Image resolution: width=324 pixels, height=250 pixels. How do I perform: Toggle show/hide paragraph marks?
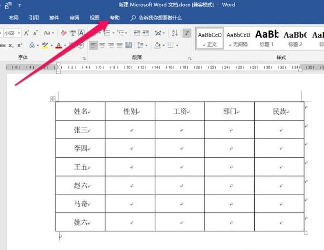point(187,33)
